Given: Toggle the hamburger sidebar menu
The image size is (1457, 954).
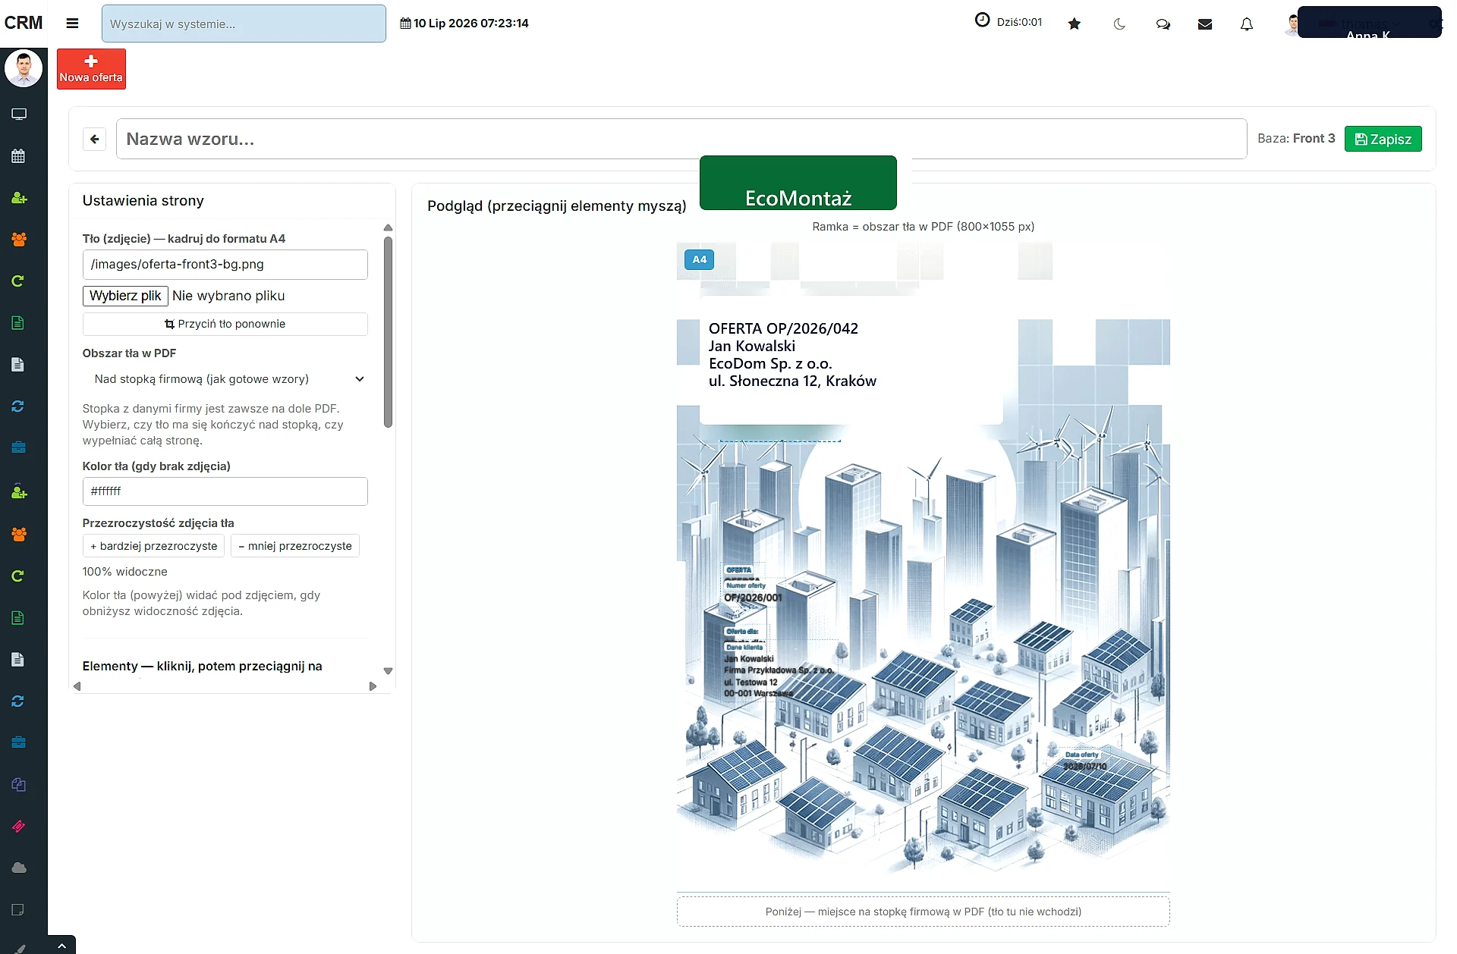Looking at the screenshot, I should [x=72, y=24].
